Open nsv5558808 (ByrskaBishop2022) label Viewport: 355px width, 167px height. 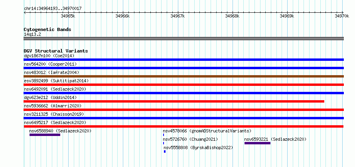coord(198,148)
